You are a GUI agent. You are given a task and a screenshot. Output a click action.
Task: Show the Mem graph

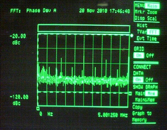point(151,93)
